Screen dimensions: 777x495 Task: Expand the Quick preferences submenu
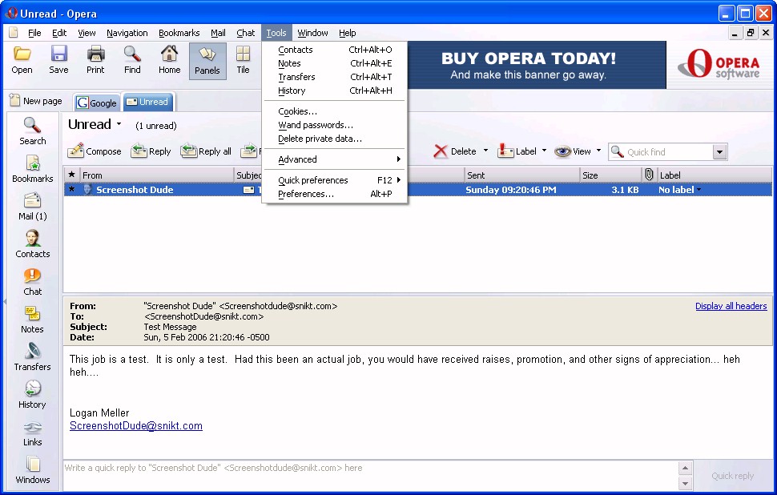(x=335, y=180)
